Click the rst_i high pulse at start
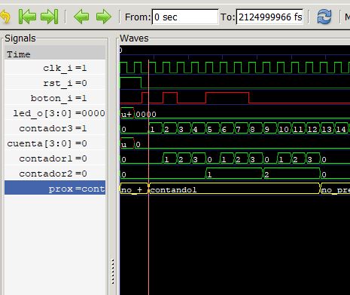 tap(130, 82)
